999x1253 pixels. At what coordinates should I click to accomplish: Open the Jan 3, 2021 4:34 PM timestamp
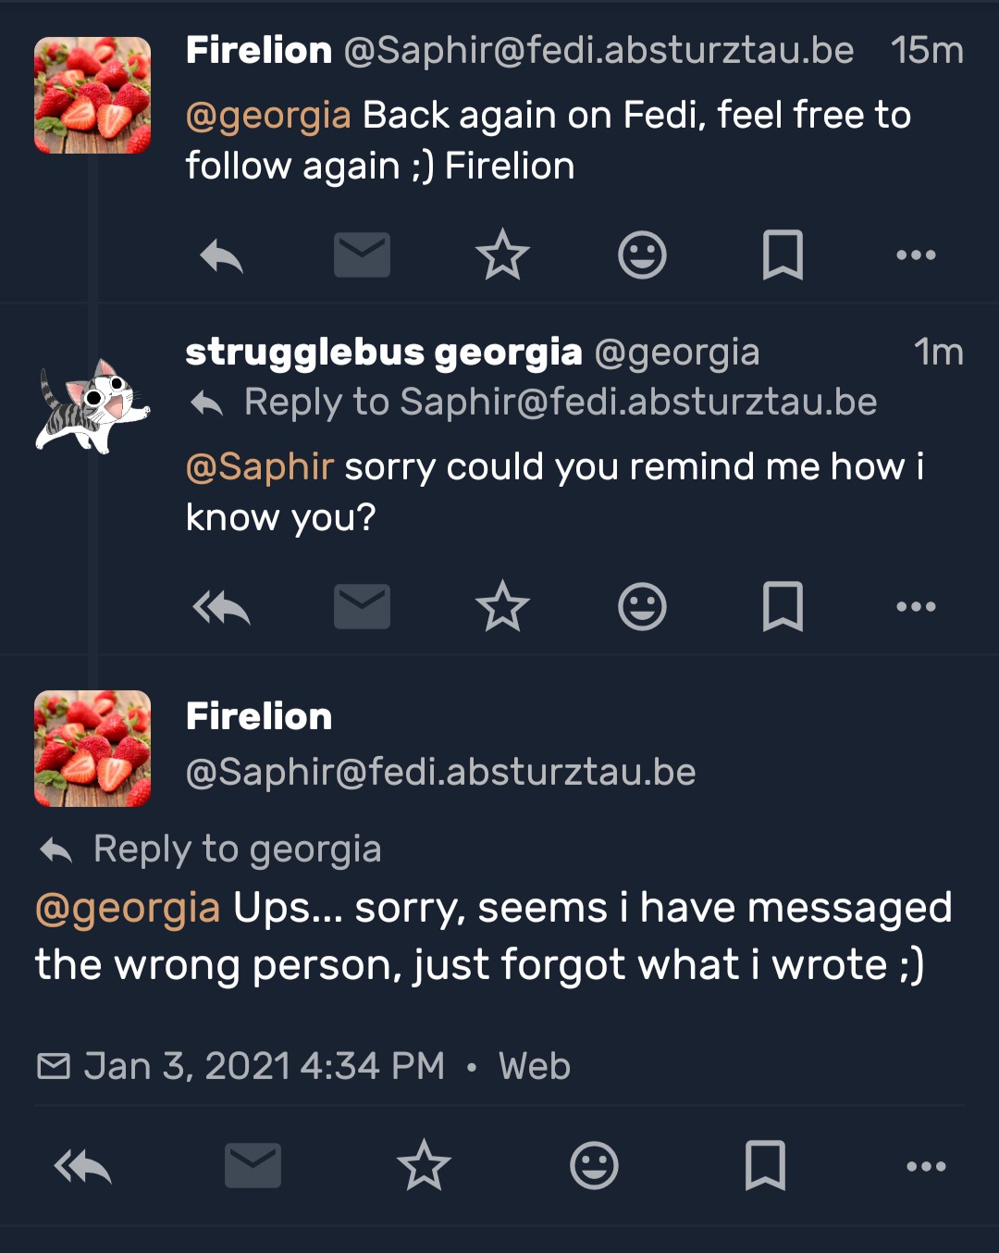pyautogui.click(x=264, y=1066)
